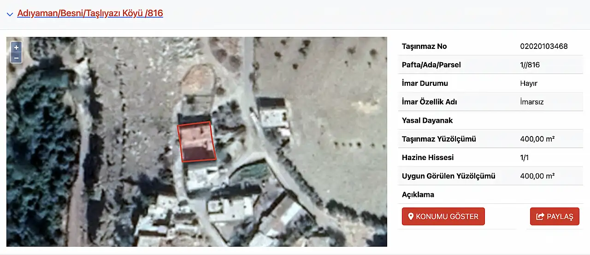Select the Pafta/Ada/Parsel value 1//816

pos(530,65)
